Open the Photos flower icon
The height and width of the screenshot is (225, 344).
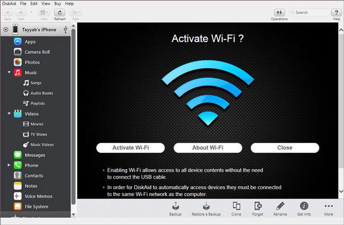tap(18, 62)
